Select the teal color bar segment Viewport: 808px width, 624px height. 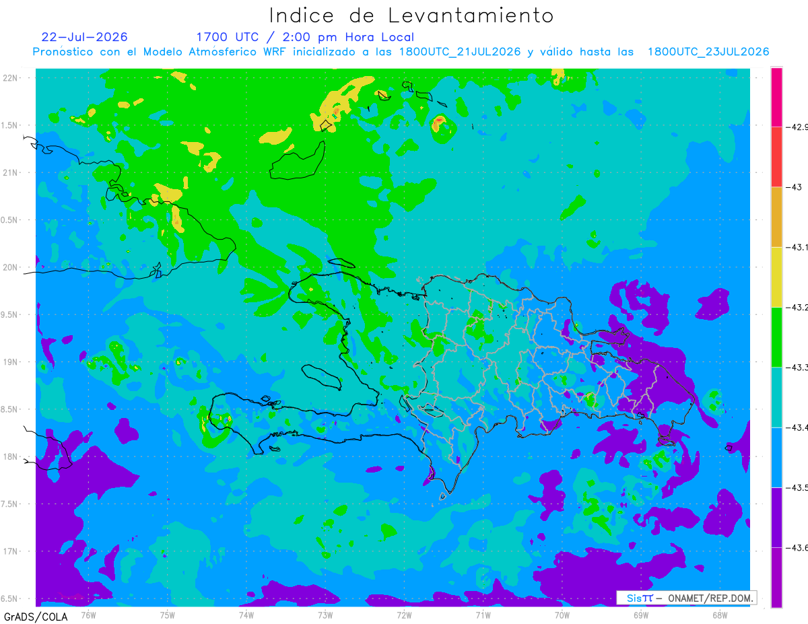(x=776, y=397)
